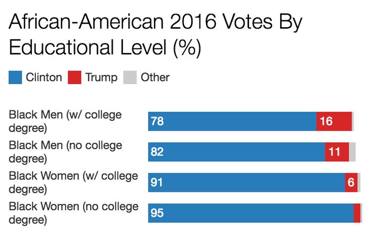The width and height of the screenshot is (369, 237).
Task: Click the red 6 bar segment
Action: click(351, 183)
